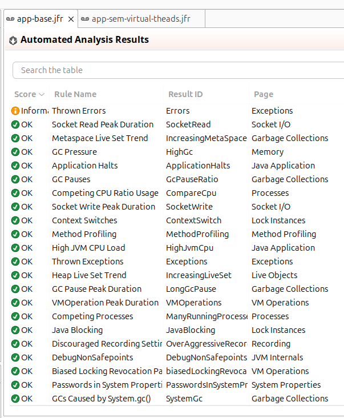The image size is (344, 418).
Task: Sort by the Score column header
Action: tap(29, 94)
